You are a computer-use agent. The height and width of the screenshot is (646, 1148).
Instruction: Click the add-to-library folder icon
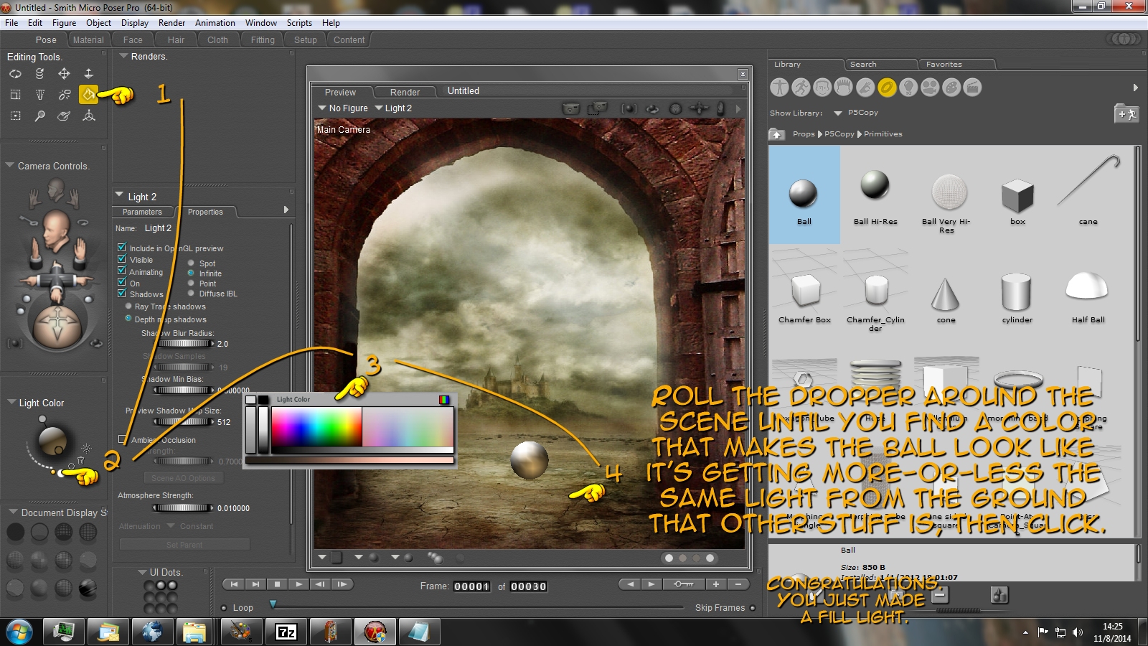pos(1126,113)
